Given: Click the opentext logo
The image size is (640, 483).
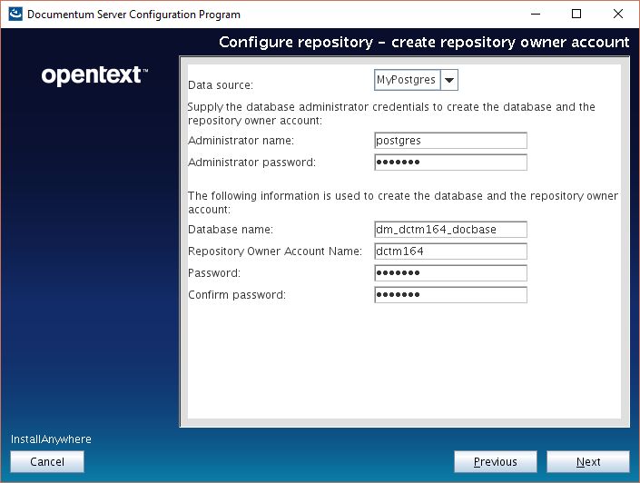Looking at the screenshot, I should tap(94, 76).
